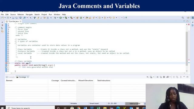Collapse the comment fold at line 15

tap(10, 43)
